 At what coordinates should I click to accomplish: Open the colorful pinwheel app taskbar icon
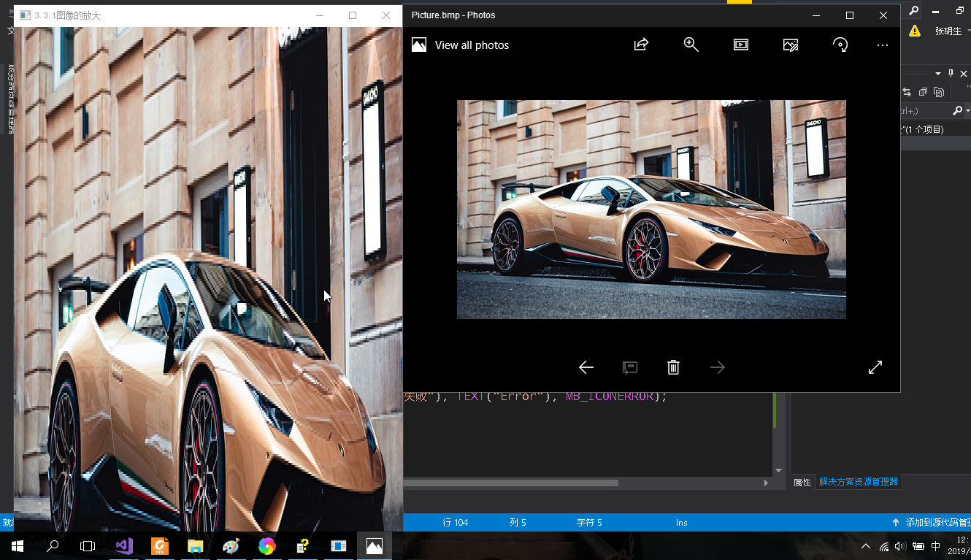click(x=266, y=545)
